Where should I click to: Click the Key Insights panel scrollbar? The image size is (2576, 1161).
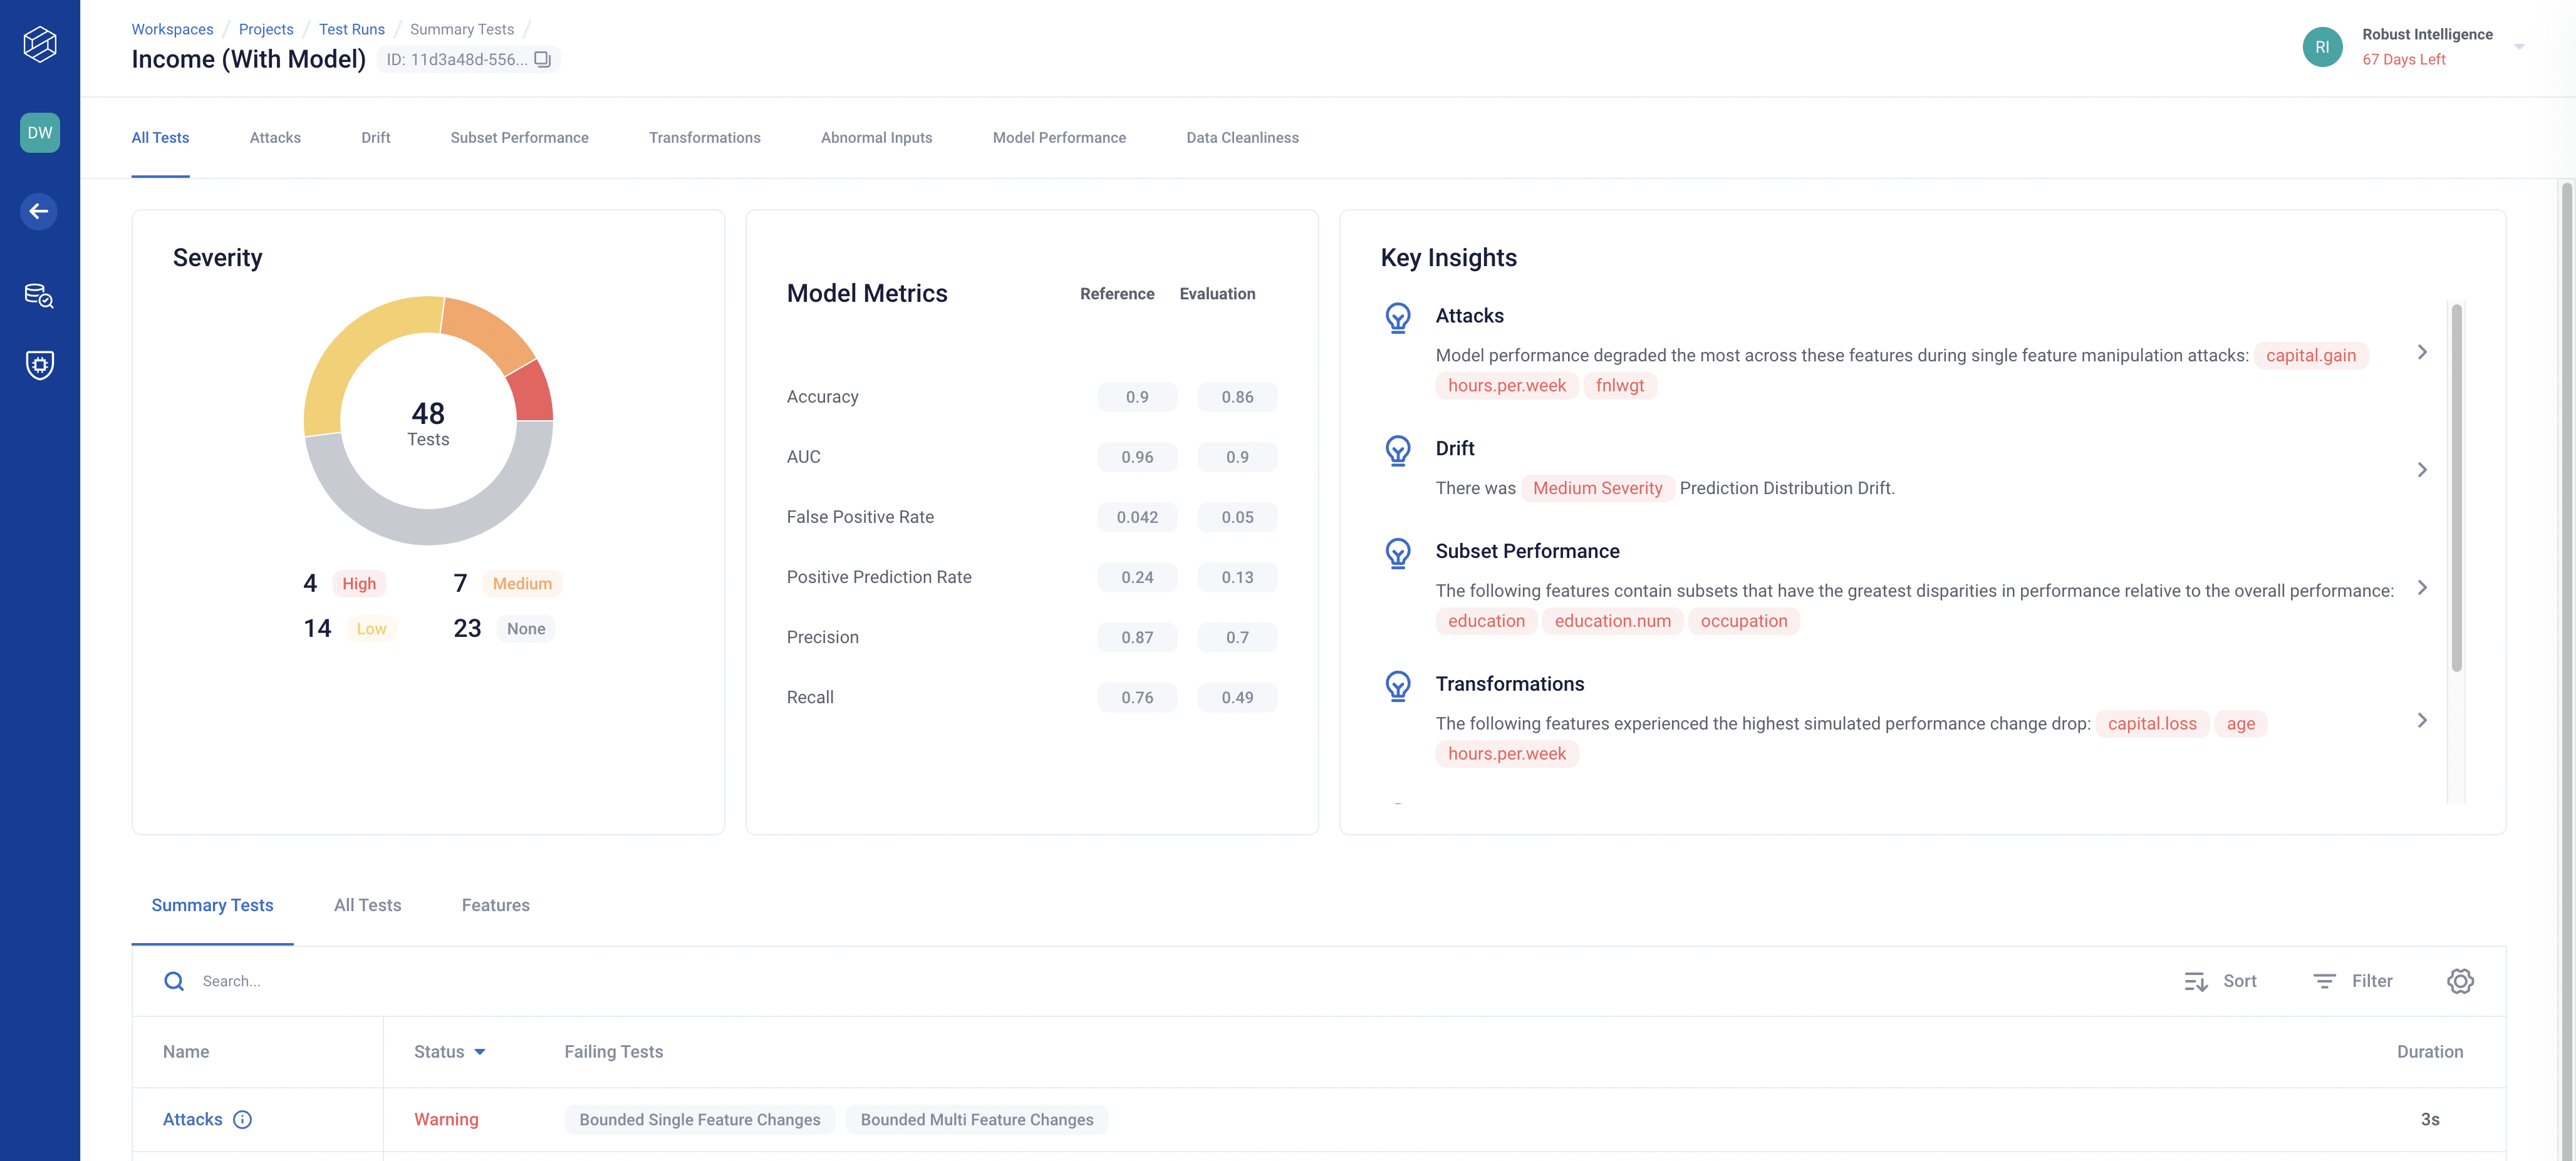(2456, 488)
